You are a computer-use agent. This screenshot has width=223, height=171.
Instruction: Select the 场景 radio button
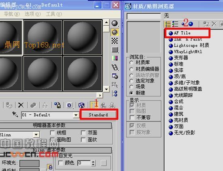click(x=131, y=87)
